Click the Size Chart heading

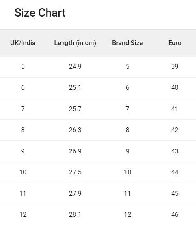40,13
